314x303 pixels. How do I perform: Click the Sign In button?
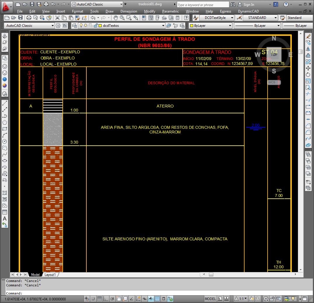(x=246, y=4)
